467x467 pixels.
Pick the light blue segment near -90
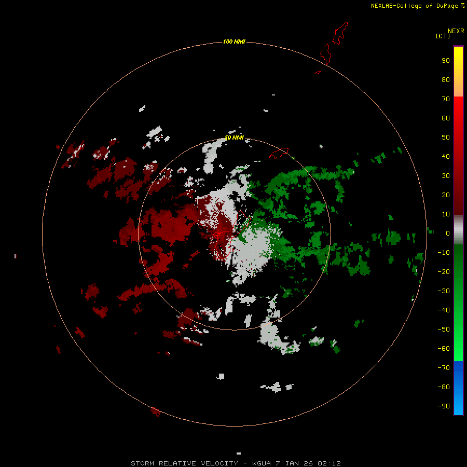pos(458,405)
